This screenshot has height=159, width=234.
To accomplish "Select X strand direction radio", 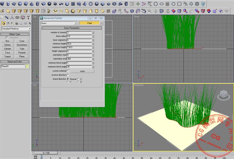I will [78, 79].
